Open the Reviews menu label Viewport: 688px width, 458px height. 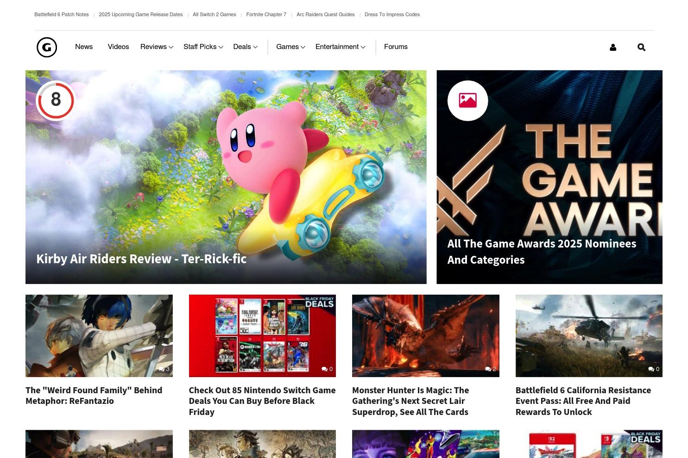pyautogui.click(x=153, y=47)
